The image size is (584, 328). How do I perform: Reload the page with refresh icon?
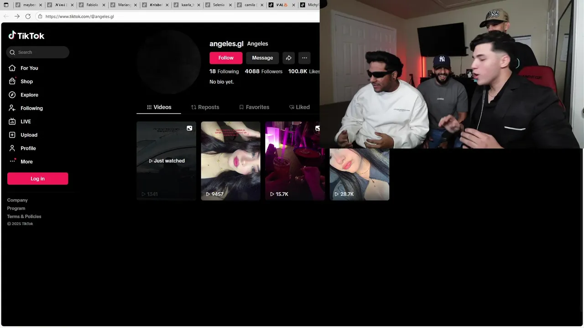(28, 16)
